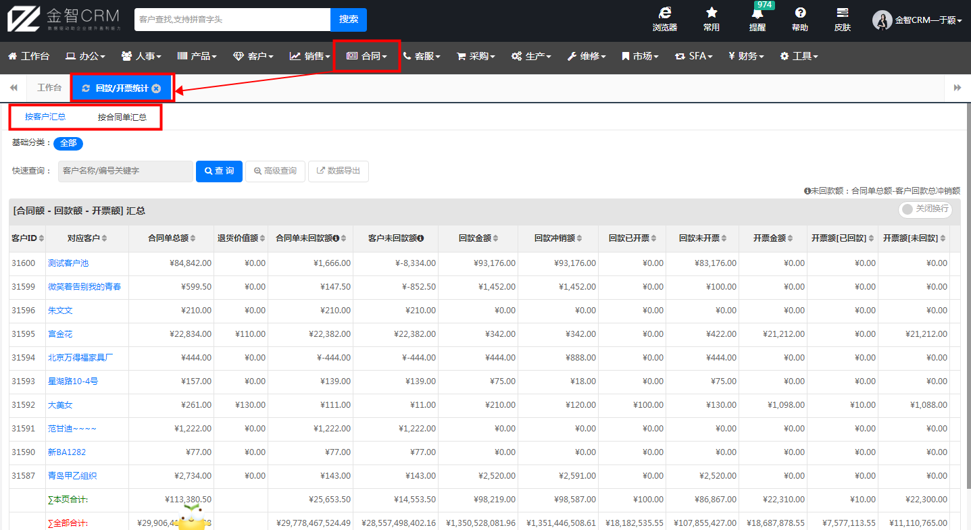The width and height of the screenshot is (971, 530).
Task: Go to 工作台 in the navigation bar
Action: 28,56
